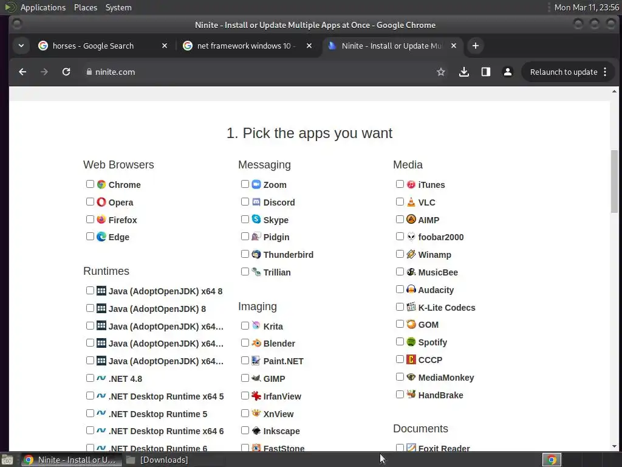
Task: Open the System menu
Action: pyautogui.click(x=118, y=7)
